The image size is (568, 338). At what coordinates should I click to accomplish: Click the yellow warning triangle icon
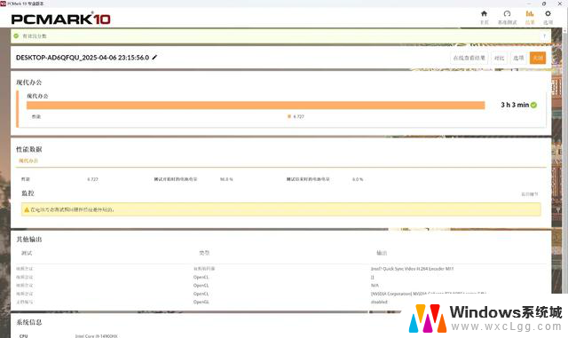point(27,209)
